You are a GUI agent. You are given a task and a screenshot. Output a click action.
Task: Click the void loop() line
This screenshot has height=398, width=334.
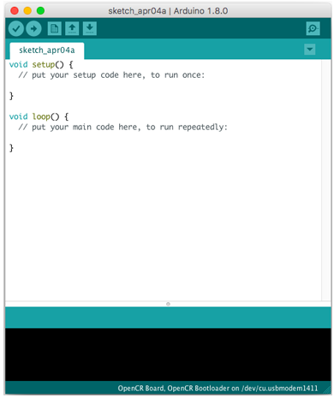(39, 116)
